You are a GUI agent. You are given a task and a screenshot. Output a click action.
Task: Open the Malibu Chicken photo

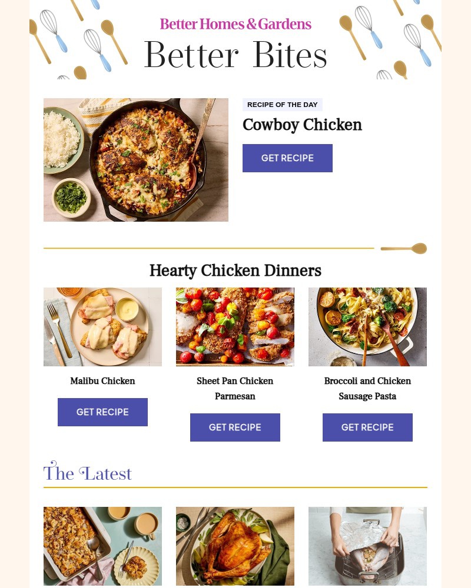[x=102, y=326]
